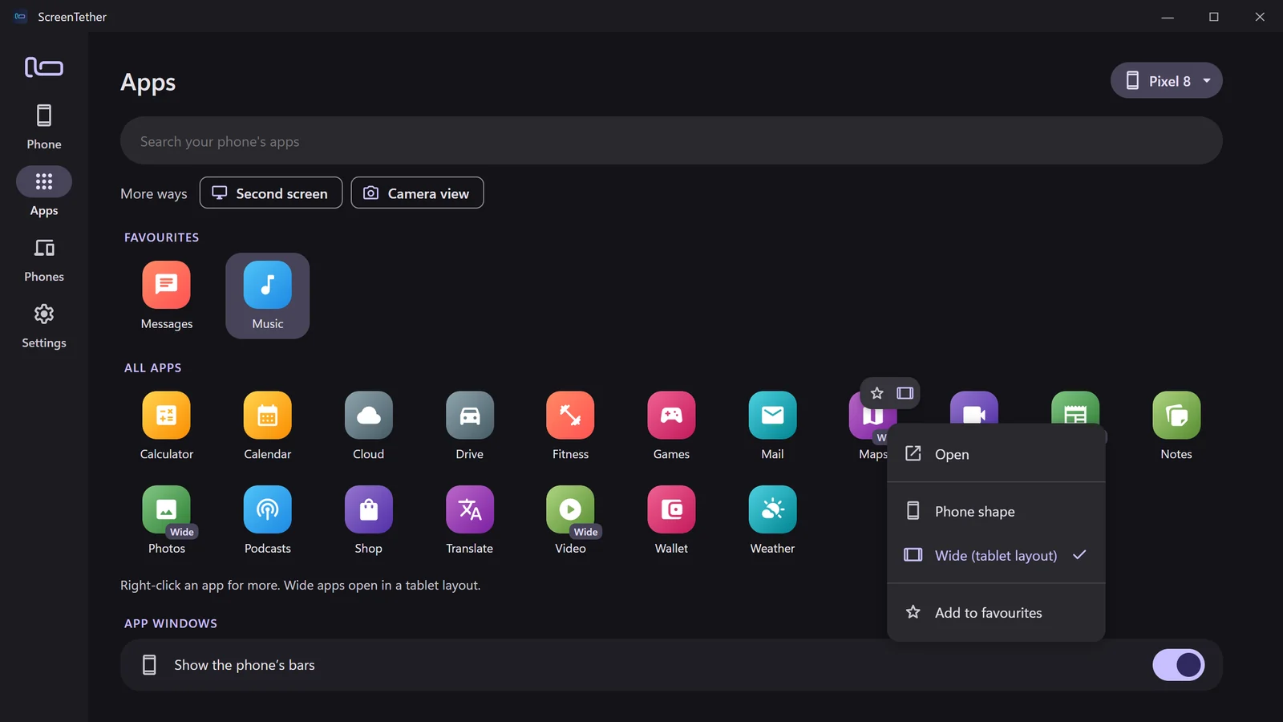Viewport: 1283px width, 722px height.
Task: Select Wide (tablet layout) menu option
Action: click(996, 555)
